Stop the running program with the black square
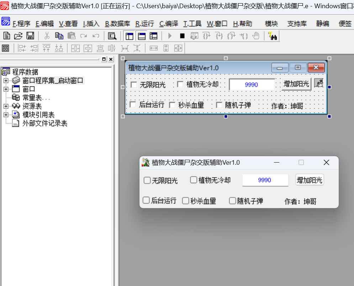 (182, 36)
